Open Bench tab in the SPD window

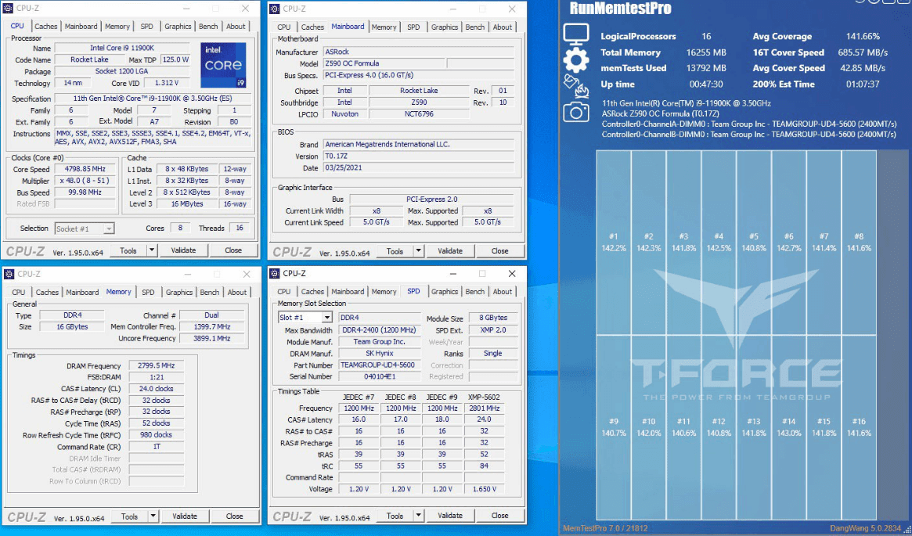click(474, 292)
